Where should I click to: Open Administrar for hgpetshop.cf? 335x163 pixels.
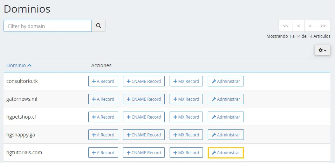(x=226, y=117)
